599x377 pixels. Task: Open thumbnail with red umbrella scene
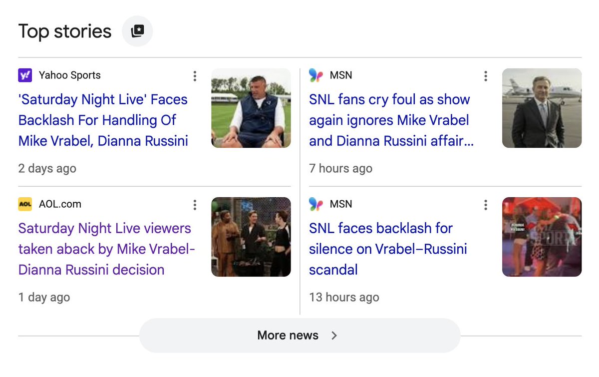click(542, 237)
